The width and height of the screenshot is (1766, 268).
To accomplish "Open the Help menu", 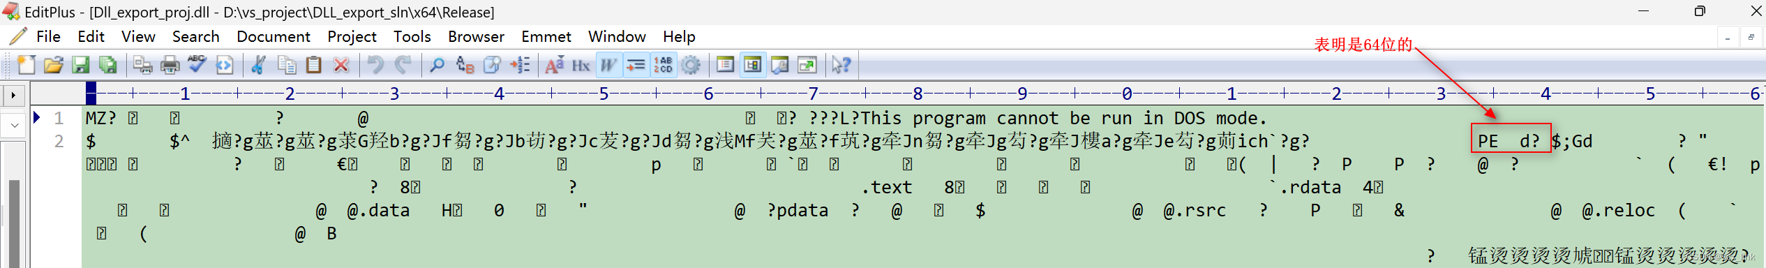I will 679,36.
